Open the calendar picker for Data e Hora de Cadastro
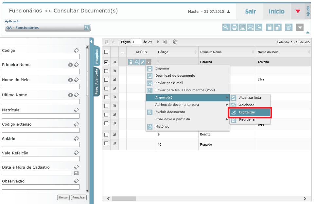Image resolution: width=314 pixels, height=204 pixels. point(76,173)
